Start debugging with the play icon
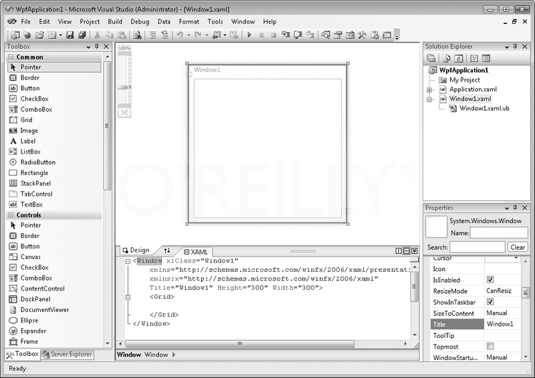 249,35
